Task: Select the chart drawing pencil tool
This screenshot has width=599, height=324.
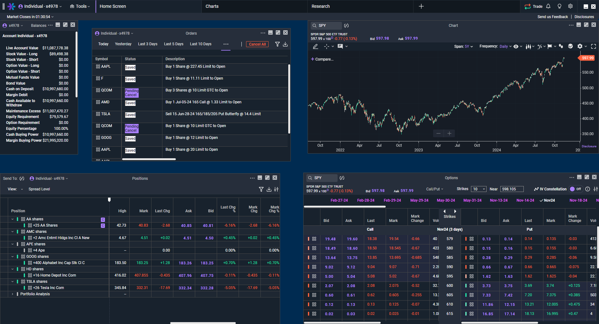Action: coord(315,47)
